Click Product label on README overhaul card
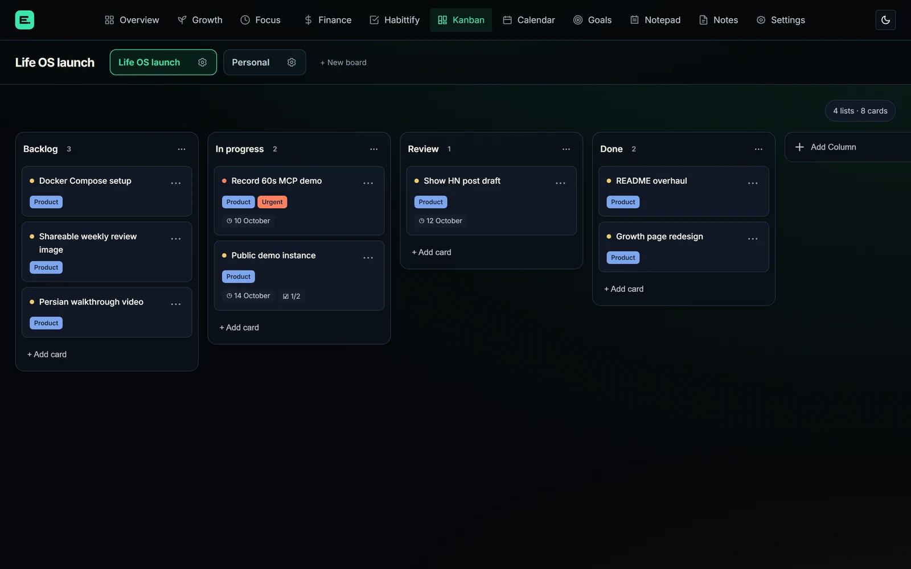 623,202
